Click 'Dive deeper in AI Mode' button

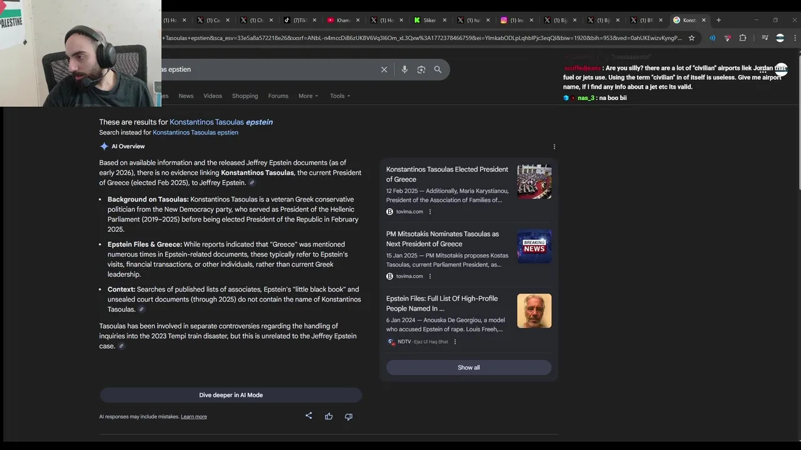(x=231, y=395)
